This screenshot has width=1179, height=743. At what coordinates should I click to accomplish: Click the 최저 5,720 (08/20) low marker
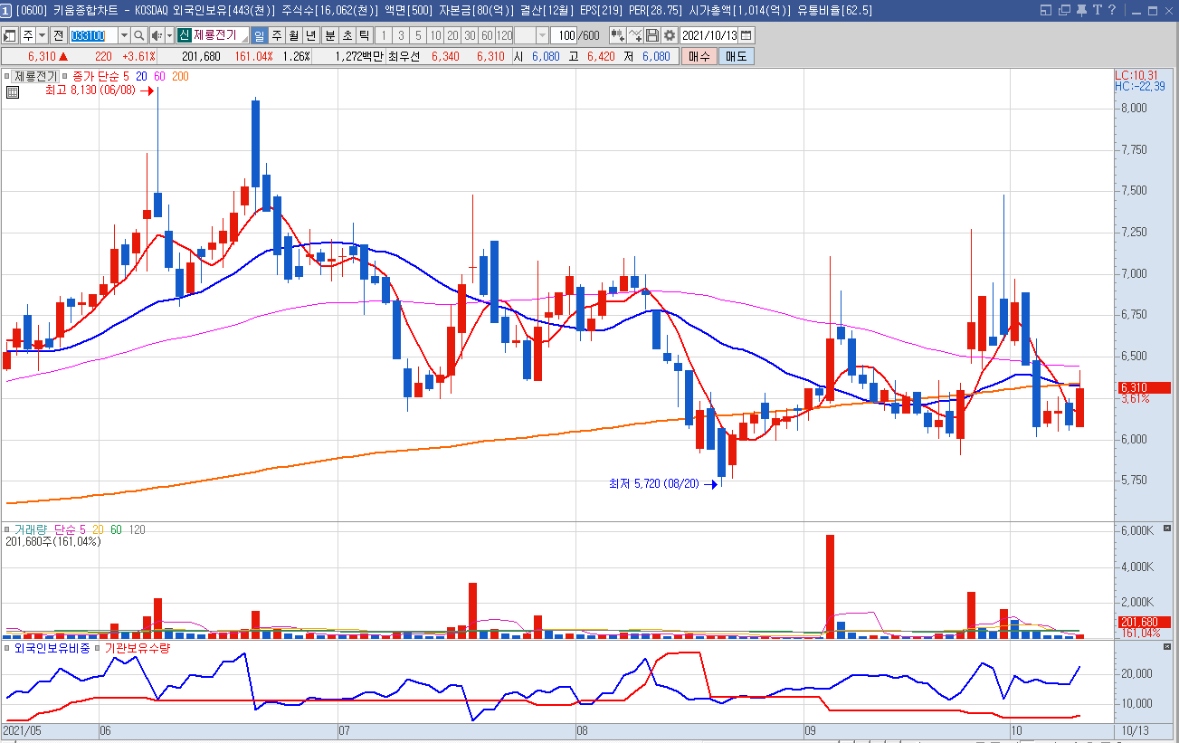click(x=662, y=484)
